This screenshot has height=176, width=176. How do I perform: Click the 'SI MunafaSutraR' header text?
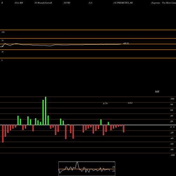tap(43, 3)
